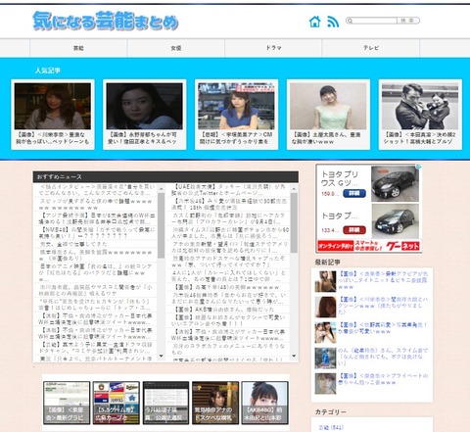The height and width of the screenshot is (432, 470).
Task: Click the 検索 search button
Action: [x=407, y=21]
